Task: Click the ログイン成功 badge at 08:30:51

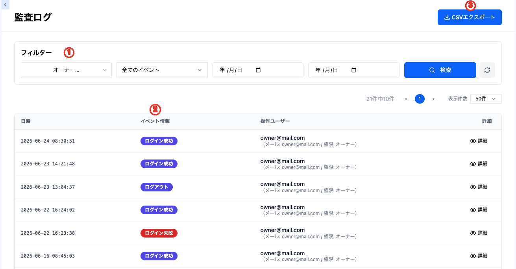Action: (159, 141)
